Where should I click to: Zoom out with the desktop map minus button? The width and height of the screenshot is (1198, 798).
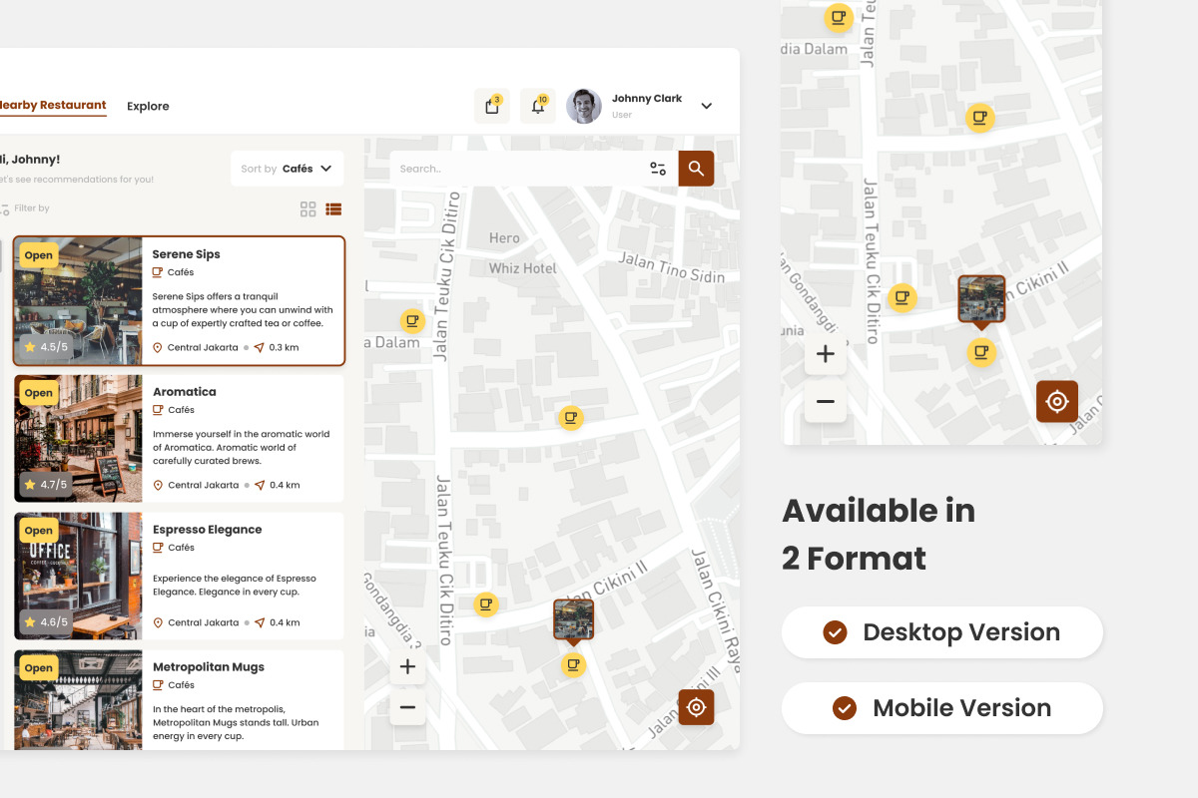pyautogui.click(x=407, y=708)
